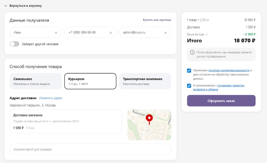Click the discount value −2 500 ₽

[x=249, y=34]
